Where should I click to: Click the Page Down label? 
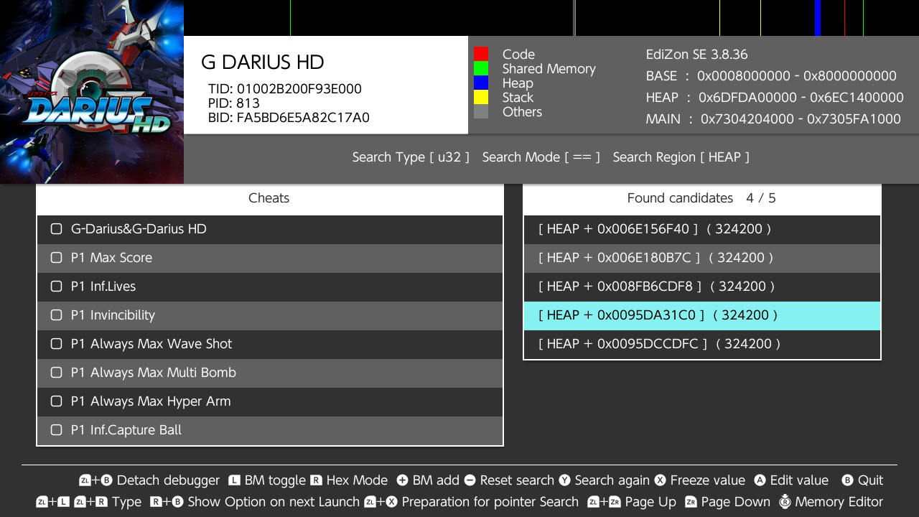[x=737, y=502]
